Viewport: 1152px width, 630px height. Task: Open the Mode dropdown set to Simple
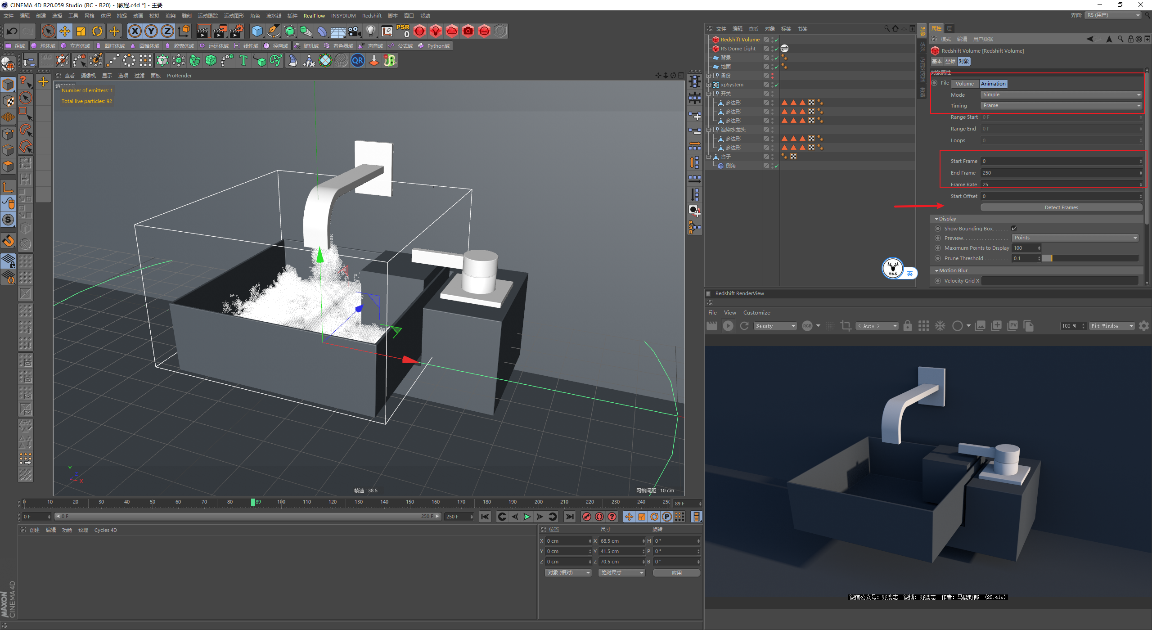1061,95
